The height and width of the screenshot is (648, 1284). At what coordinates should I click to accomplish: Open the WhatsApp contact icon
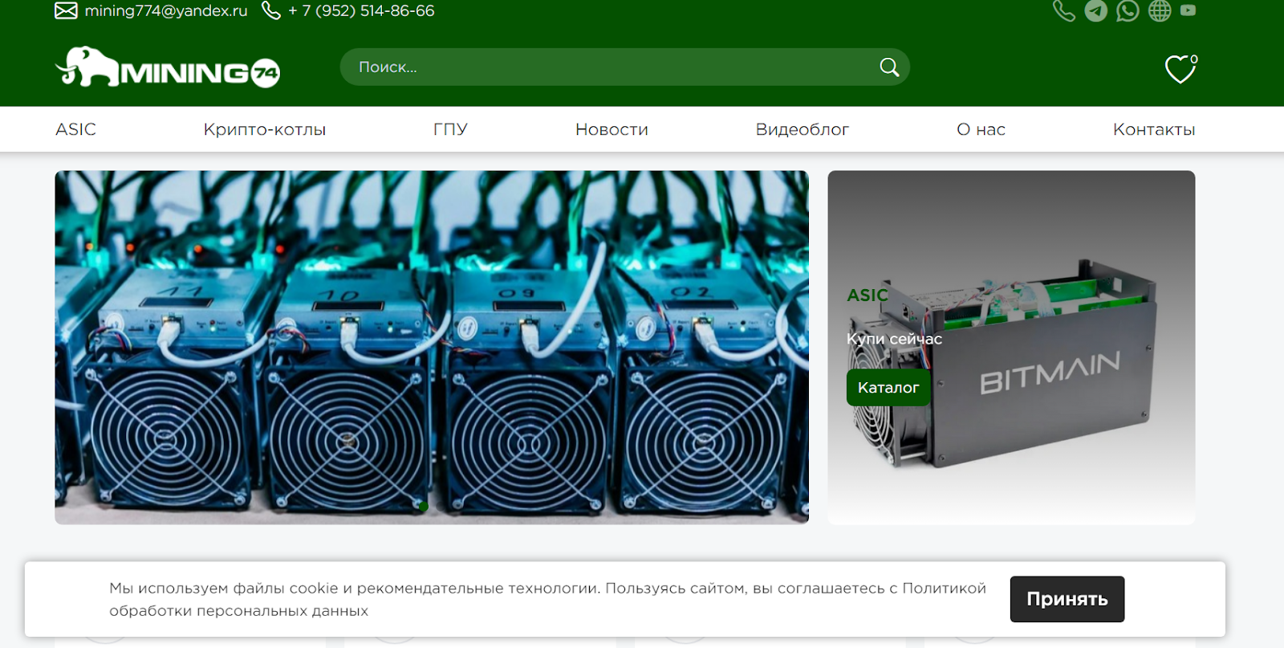tap(1128, 10)
